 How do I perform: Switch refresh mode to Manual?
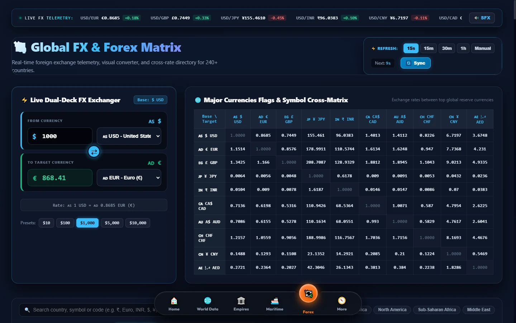click(483, 48)
